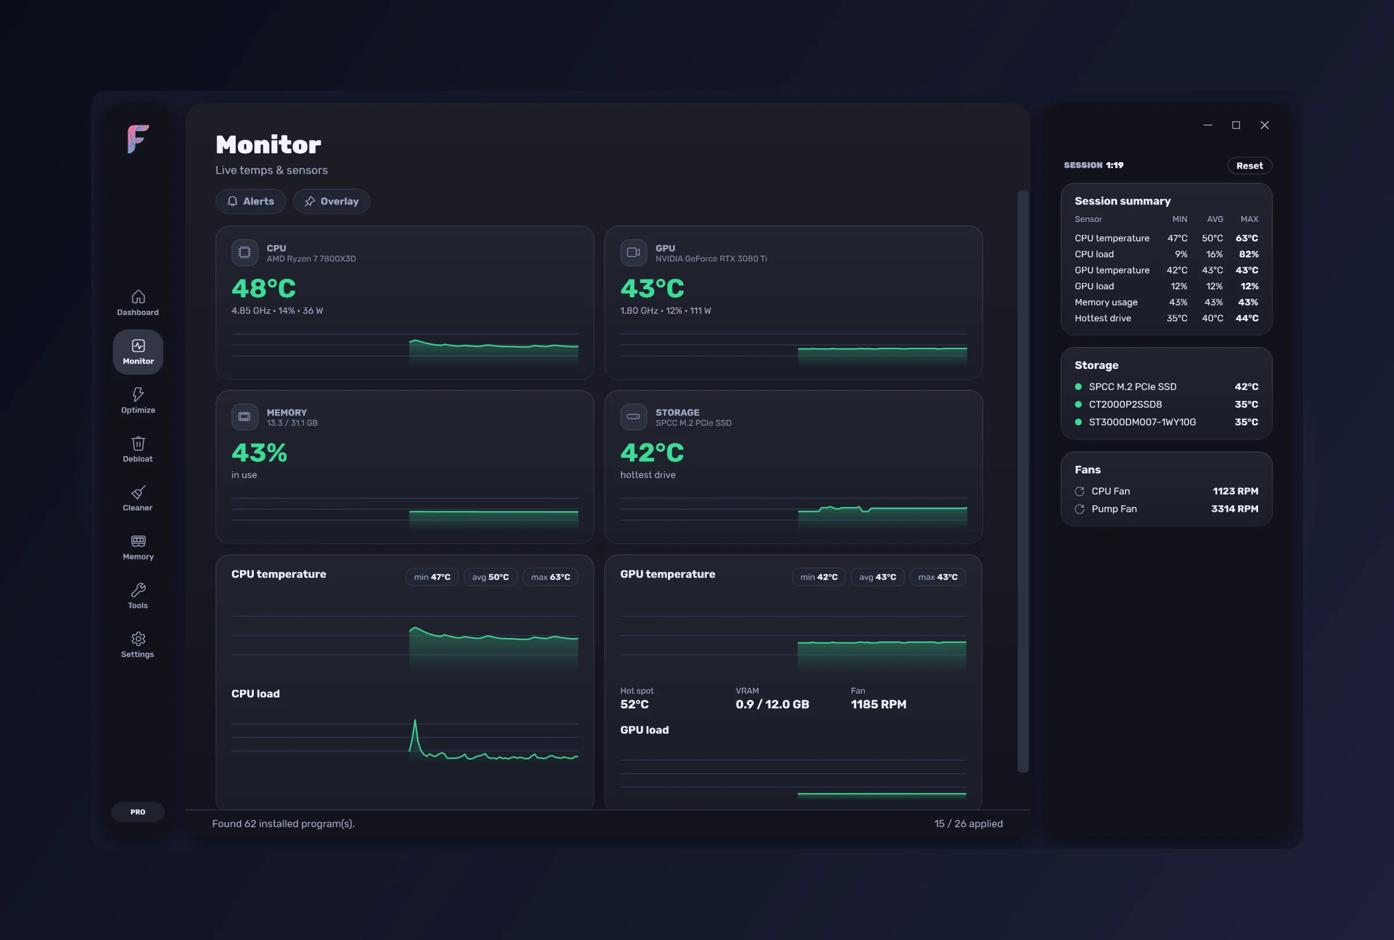Image resolution: width=1394 pixels, height=940 pixels.
Task: Click the PRO badge
Action: 138,812
